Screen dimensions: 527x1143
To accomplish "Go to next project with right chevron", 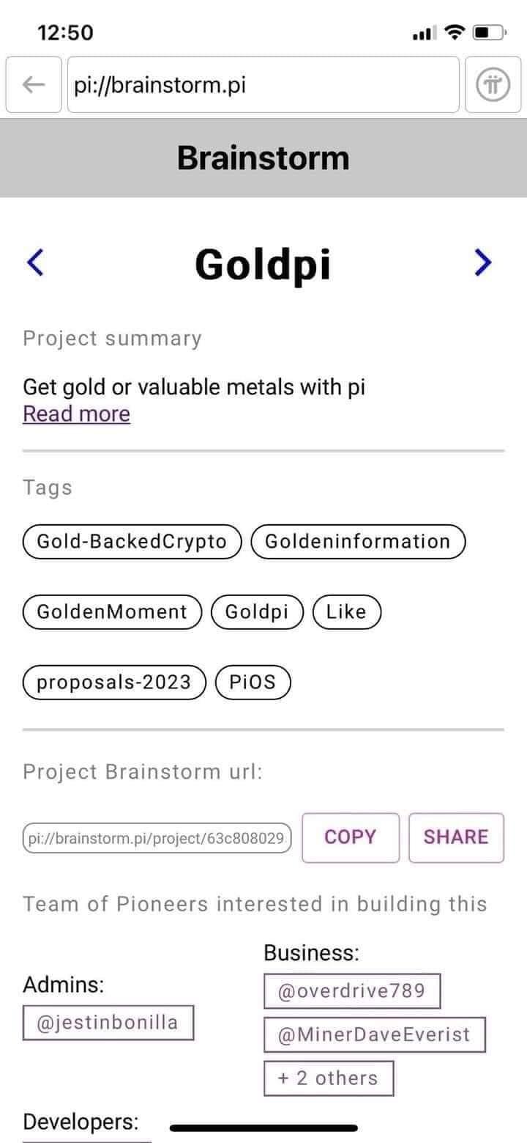I will tap(482, 262).
